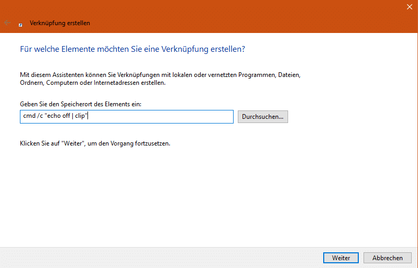Click the label "Geben Sie den Speicherort des Elements ein"

tap(81, 104)
